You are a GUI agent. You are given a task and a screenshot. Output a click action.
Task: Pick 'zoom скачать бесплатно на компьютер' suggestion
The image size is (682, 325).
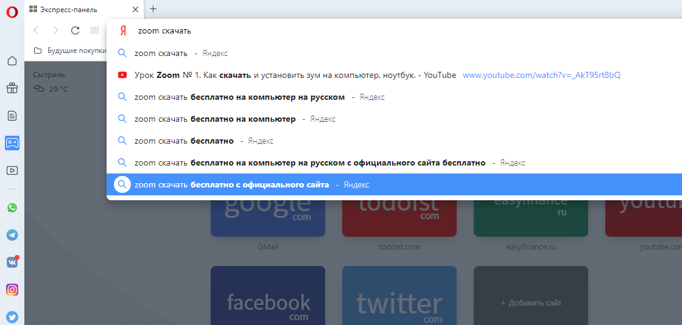click(x=394, y=119)
